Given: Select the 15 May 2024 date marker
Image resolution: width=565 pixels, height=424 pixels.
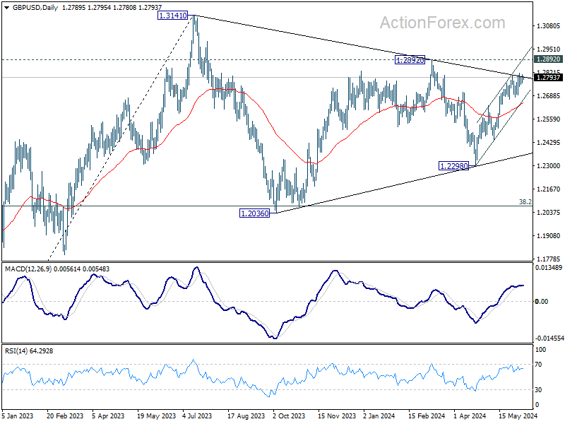Looking at the screenshot, I should coord(518,416).
